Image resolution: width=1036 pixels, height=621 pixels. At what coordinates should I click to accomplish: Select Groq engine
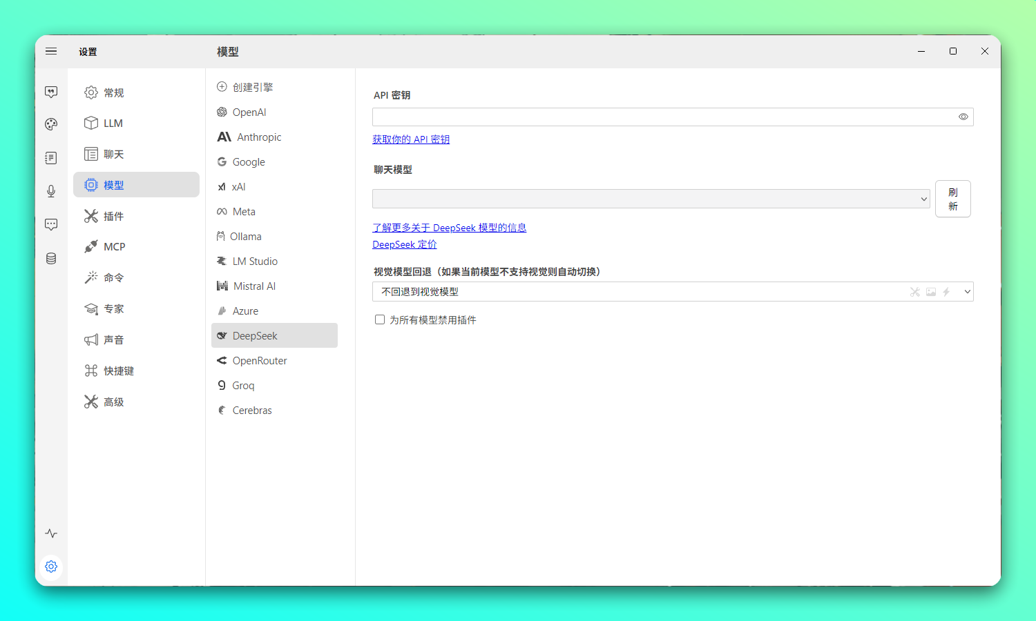point(274,385)
